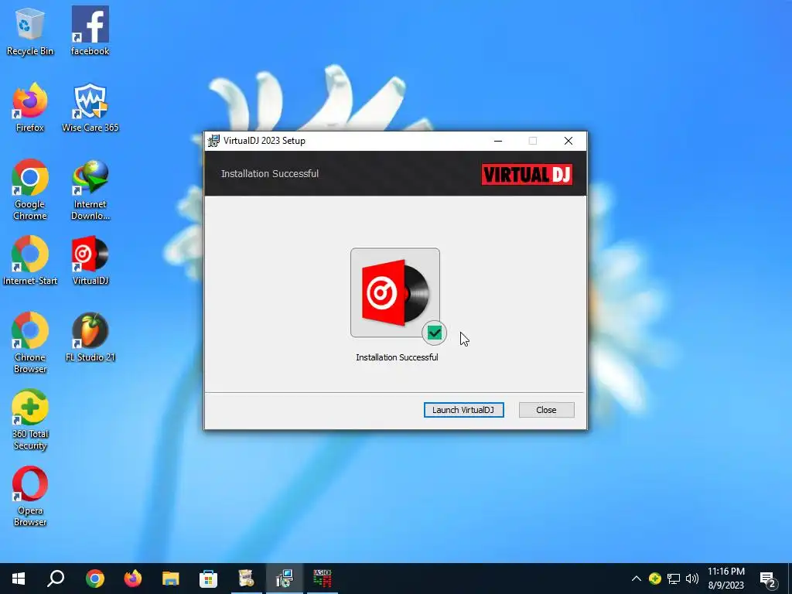
Task: Select the Opera Browser desktop shortcut
Action: pos(30,497)
